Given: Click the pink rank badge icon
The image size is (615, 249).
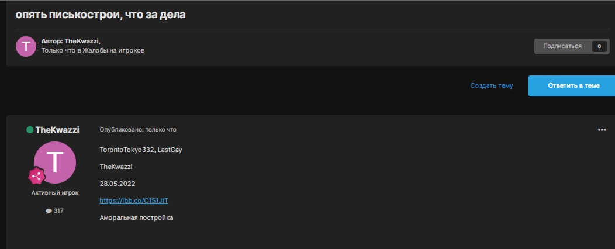Looking at the screenshot, I should click(x=37, y=176).
